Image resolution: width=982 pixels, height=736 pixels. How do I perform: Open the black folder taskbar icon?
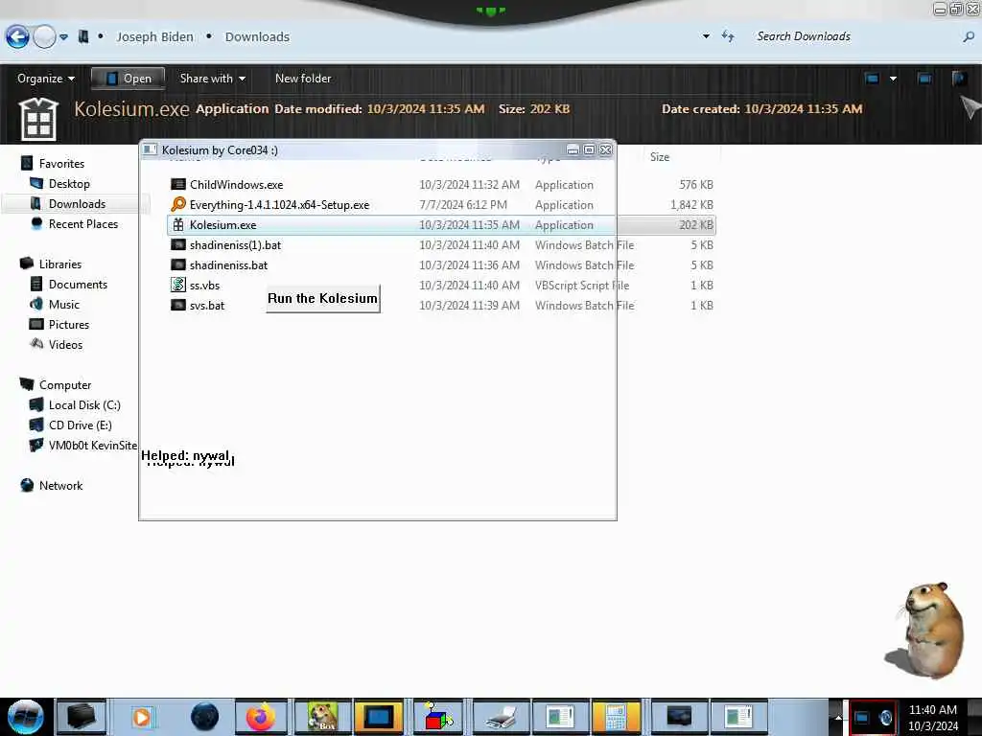(82, 717)
